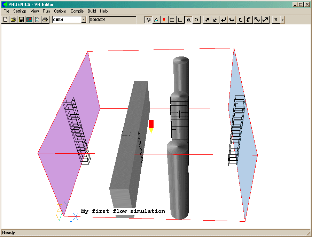Click the red and teal toolbar icon
The height and width of the screenshot is (237, 312).
point(29,20)
